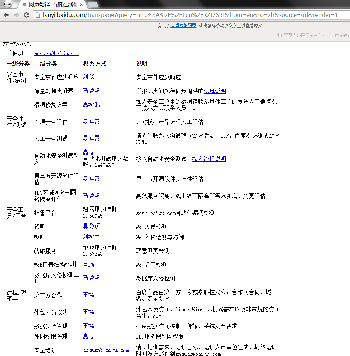Viewport: 350px width, 356px height.
Task: Click the 二级分类 column header
Action: [x=45, y=64]
